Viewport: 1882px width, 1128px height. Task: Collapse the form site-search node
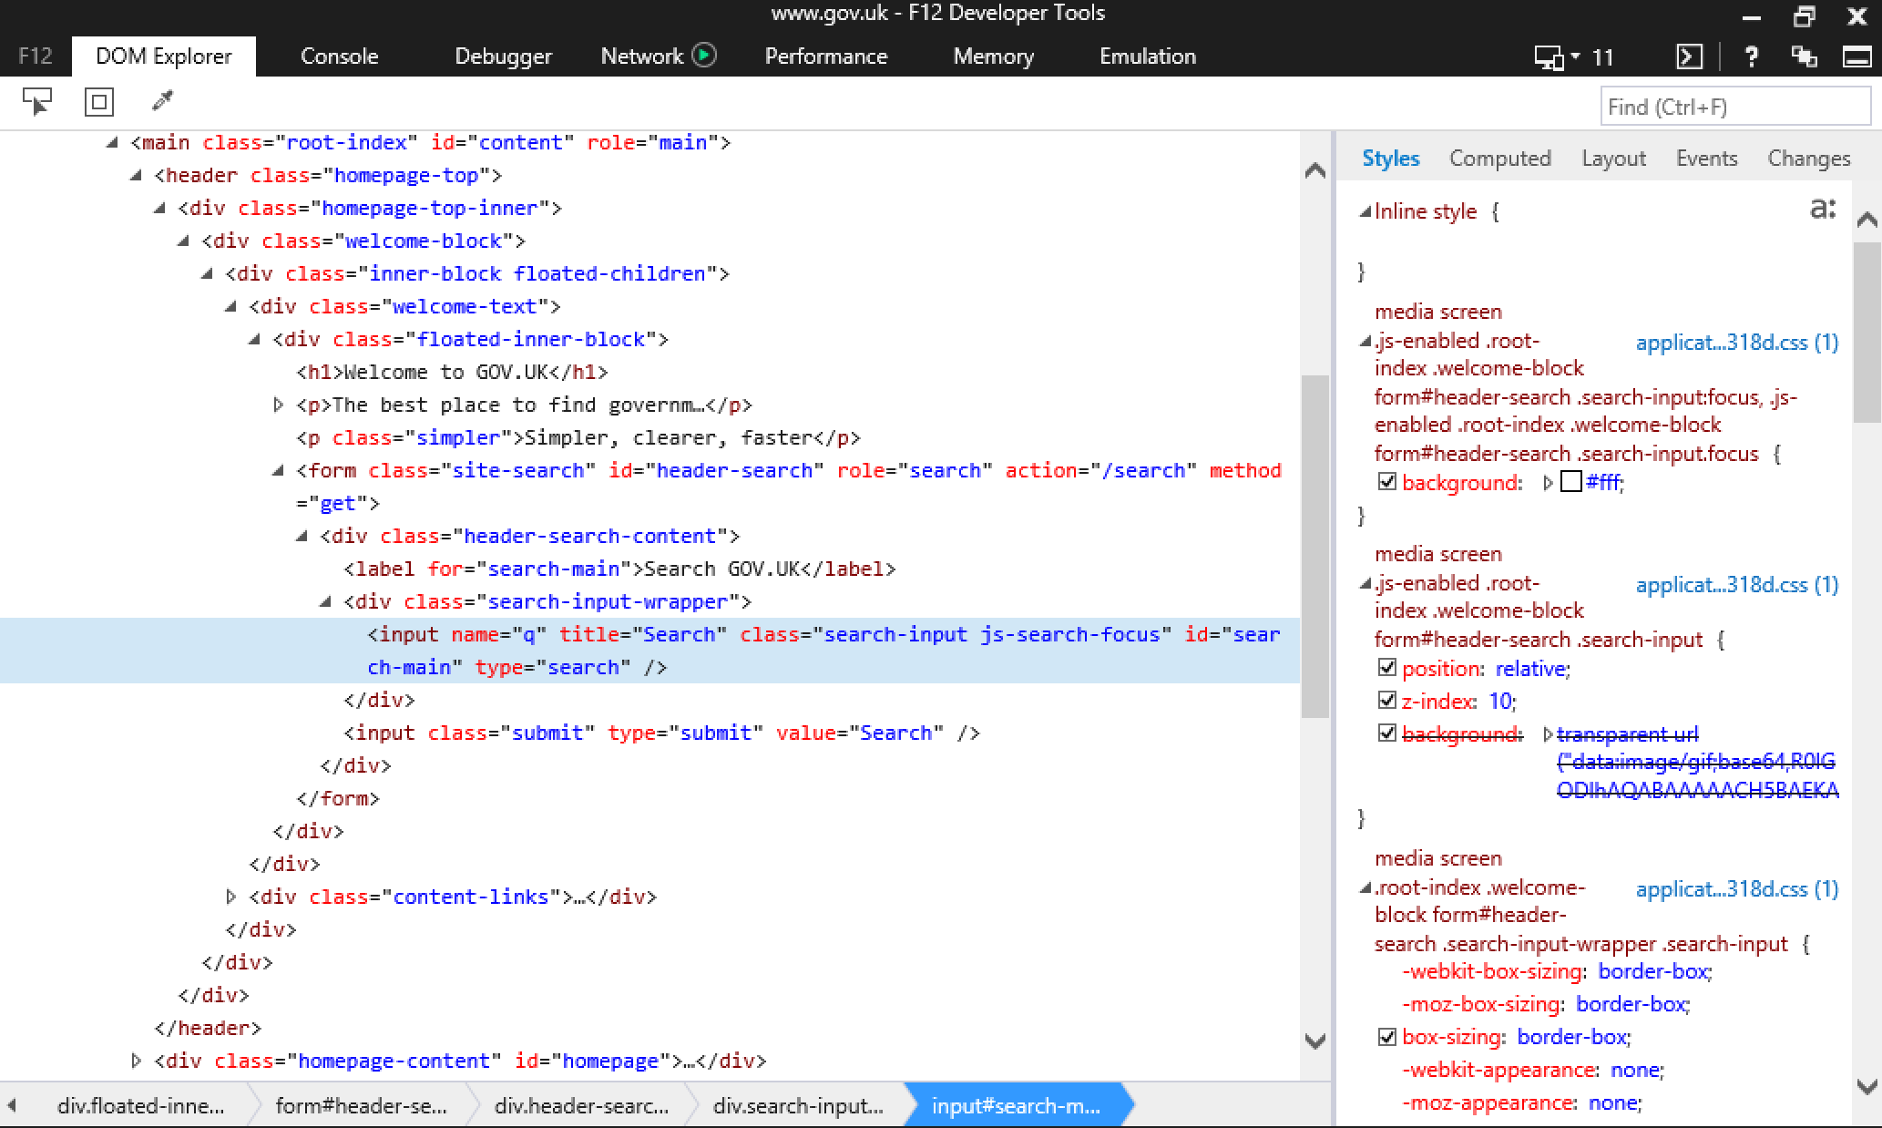277,470
